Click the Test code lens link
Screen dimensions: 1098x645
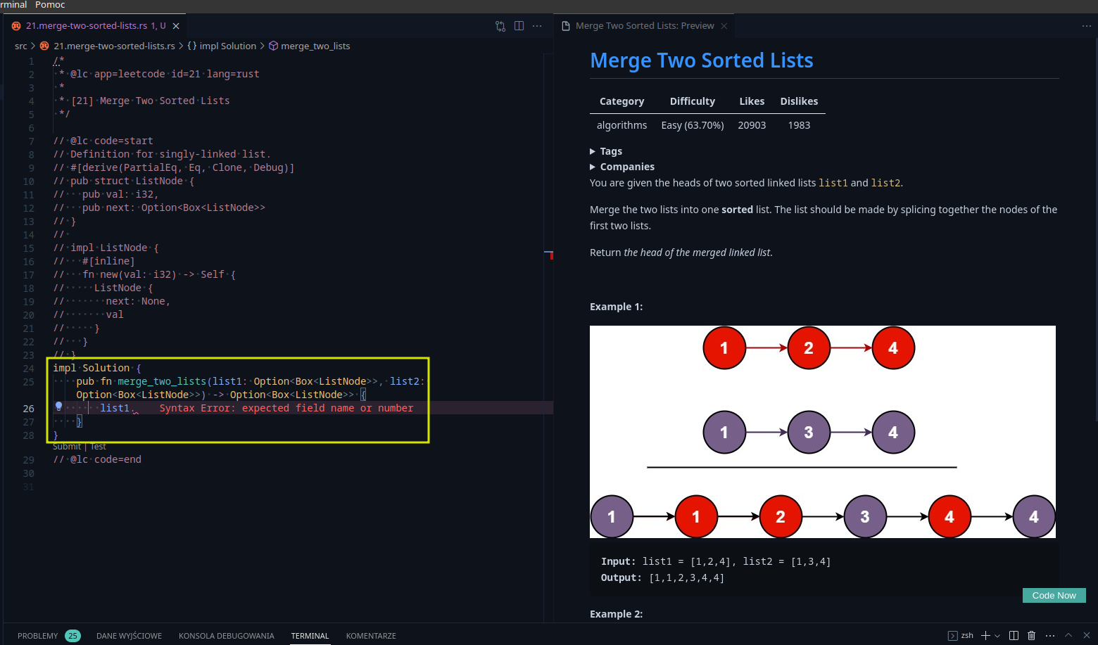[98, 447]
